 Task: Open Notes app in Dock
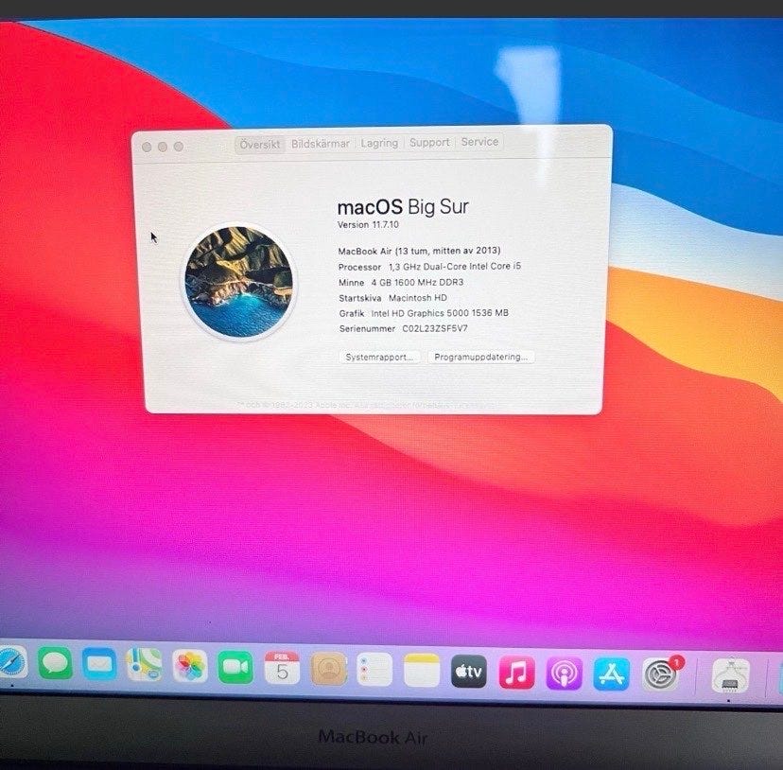coord(422,671)
